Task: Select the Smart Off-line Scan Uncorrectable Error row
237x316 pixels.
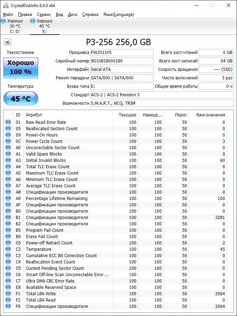Action: point(115,274)
